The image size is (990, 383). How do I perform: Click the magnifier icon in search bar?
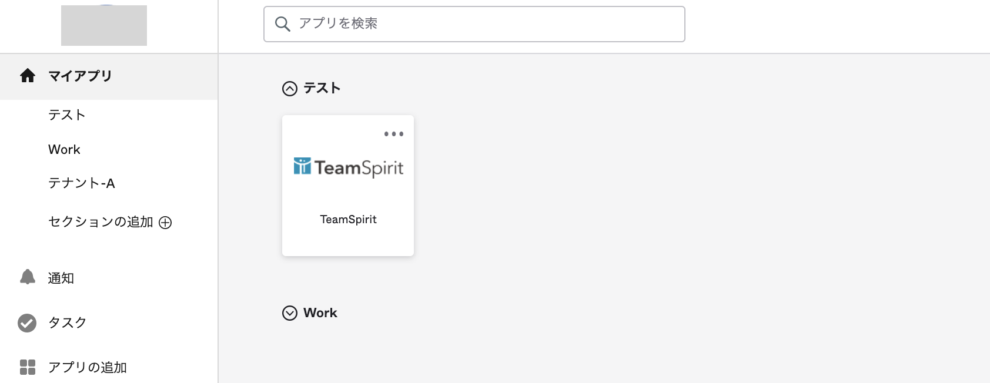tap(283, 24)
